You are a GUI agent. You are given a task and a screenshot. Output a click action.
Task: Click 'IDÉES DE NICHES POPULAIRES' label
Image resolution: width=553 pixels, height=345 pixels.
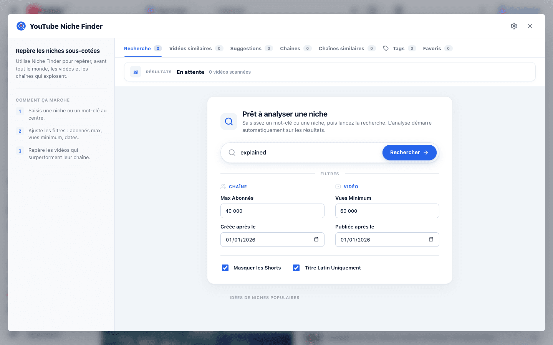point(265,297)
